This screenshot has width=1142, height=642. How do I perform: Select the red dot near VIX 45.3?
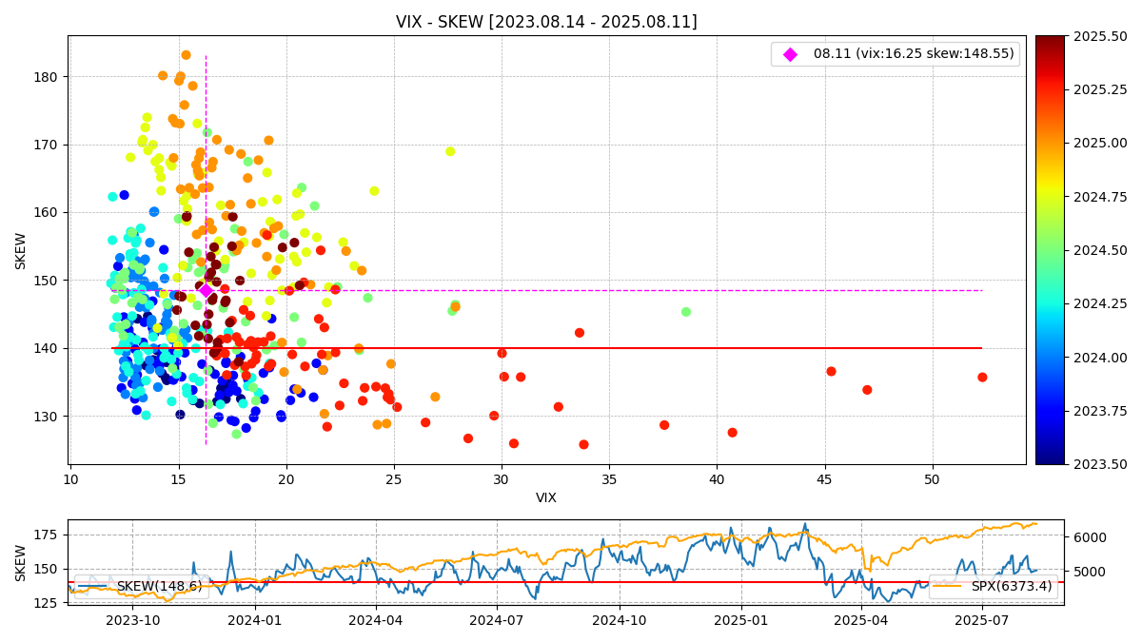point(831,371)
